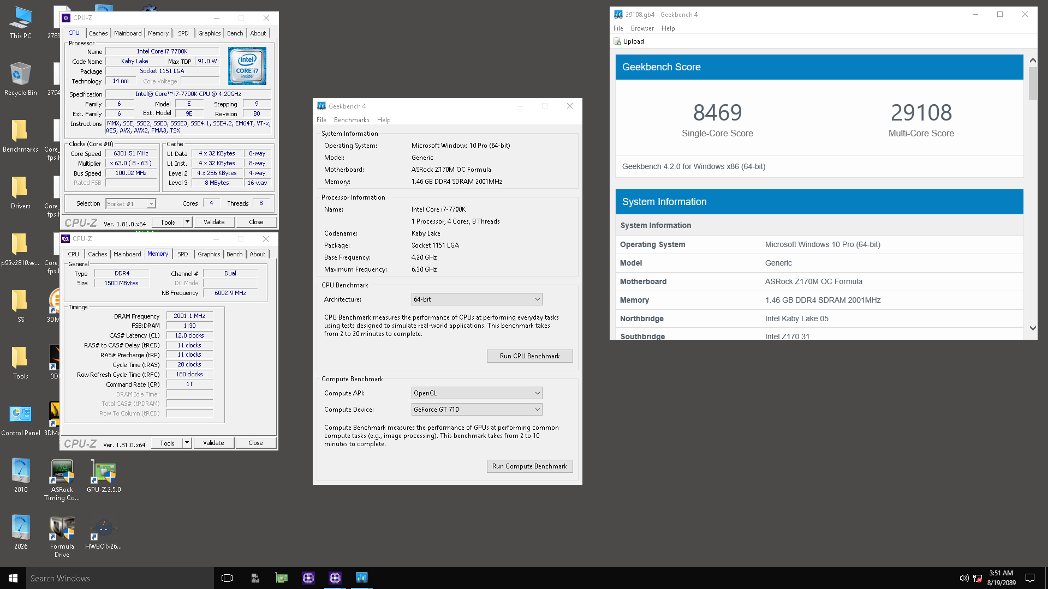Click Maximum Frequency 6.30 GHz value

[x=424, y=269]
